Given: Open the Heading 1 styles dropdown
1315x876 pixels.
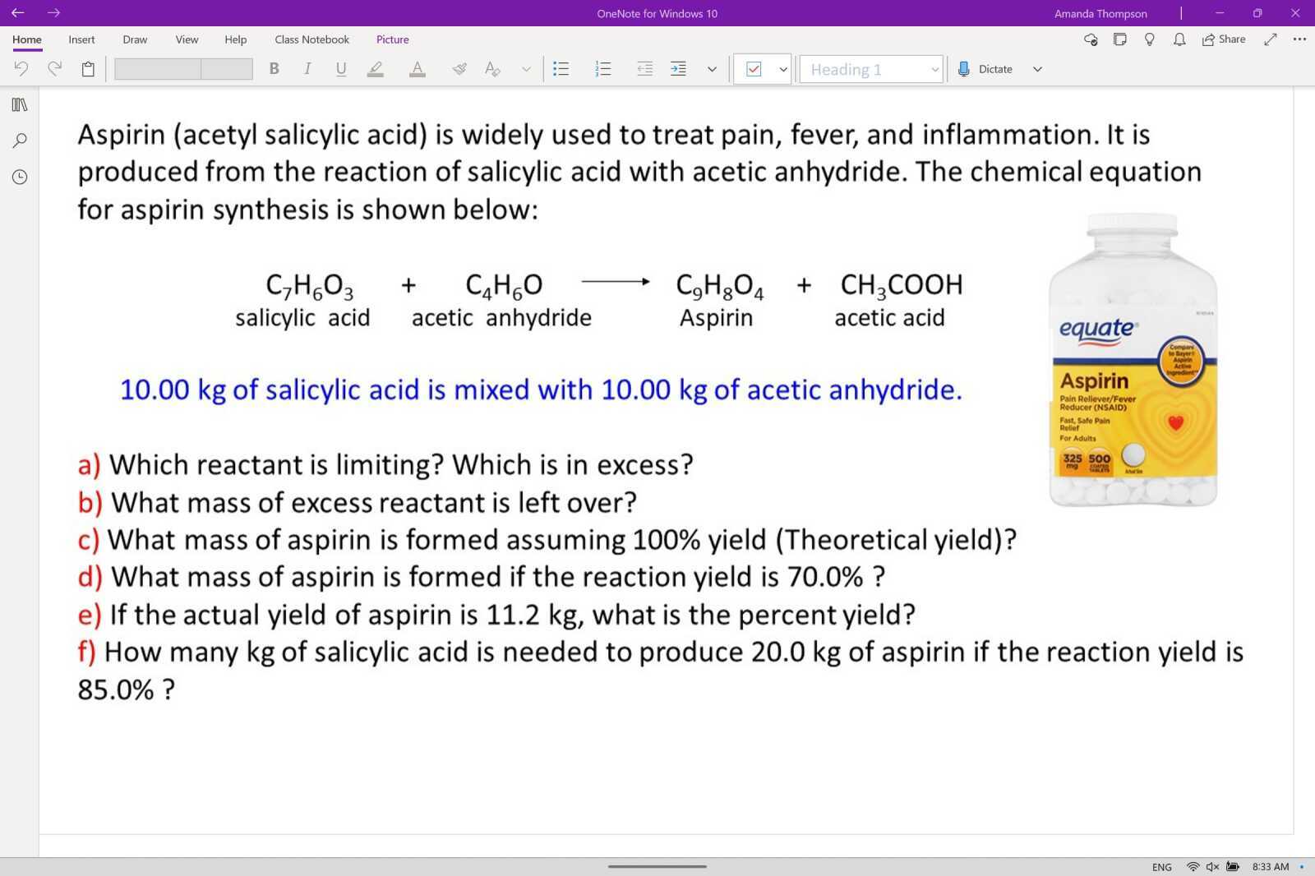Looking at the screenshot, I should coord(934,69).
